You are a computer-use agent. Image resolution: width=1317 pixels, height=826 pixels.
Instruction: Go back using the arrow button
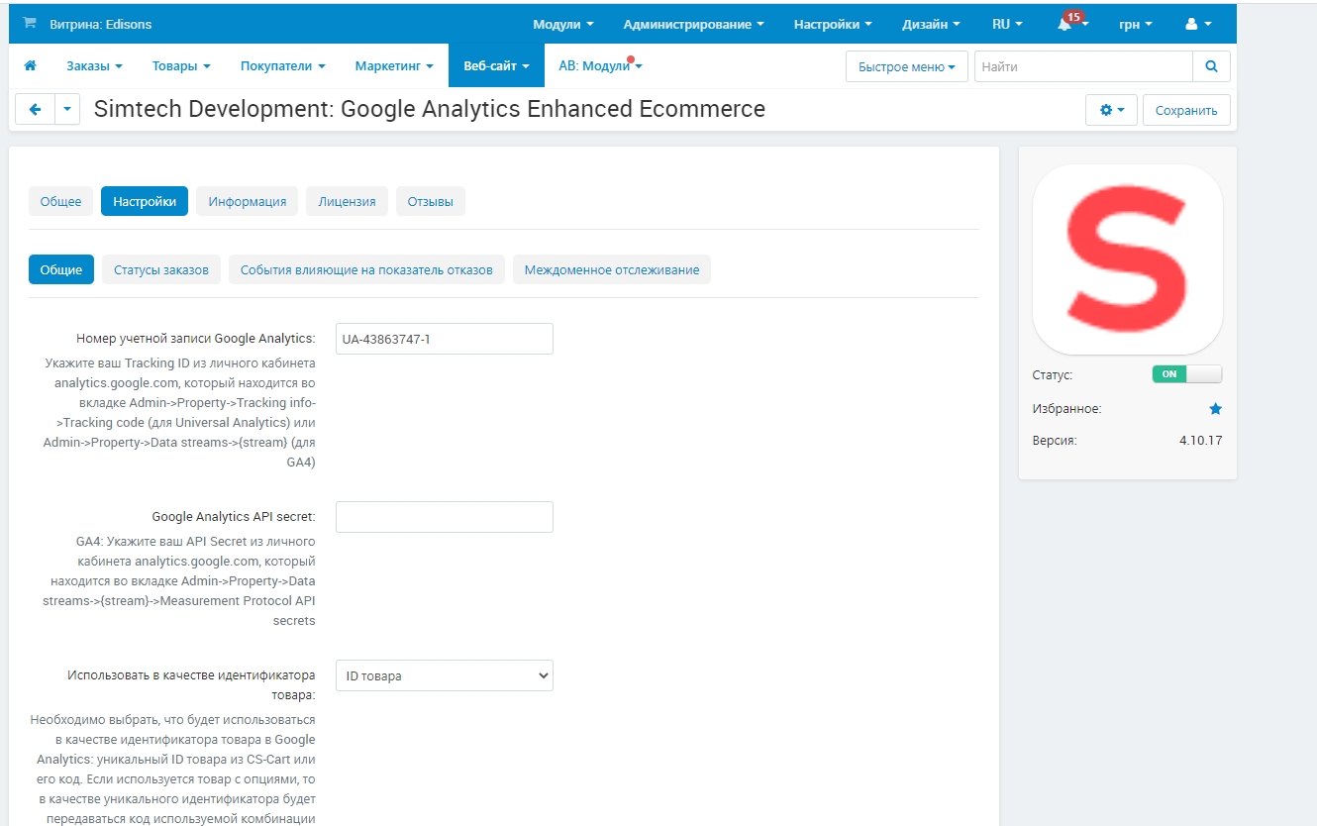point(35,110)
